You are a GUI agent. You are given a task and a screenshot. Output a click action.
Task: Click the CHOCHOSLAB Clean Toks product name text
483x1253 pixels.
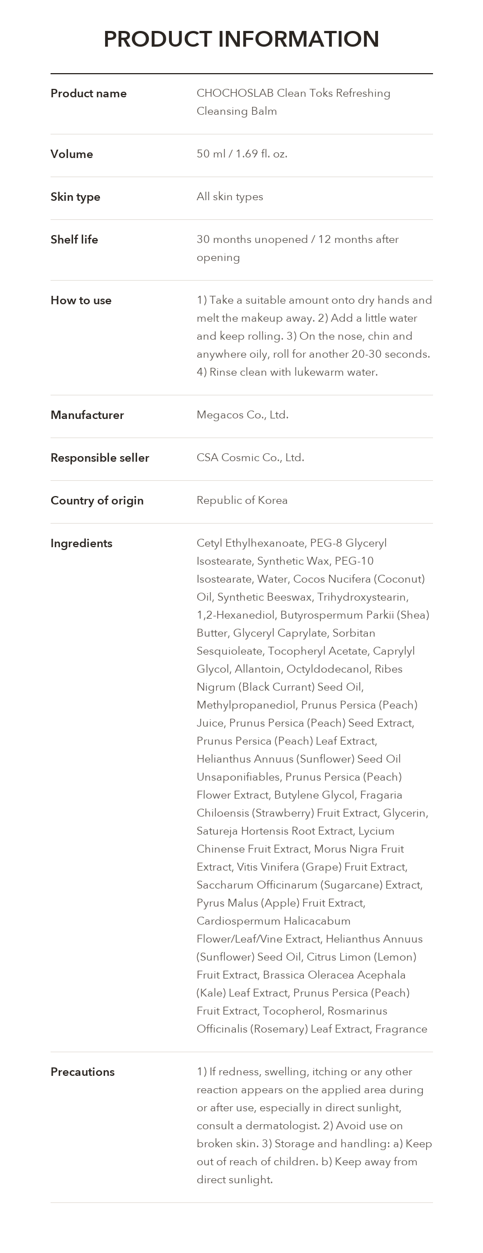point(293,102)
